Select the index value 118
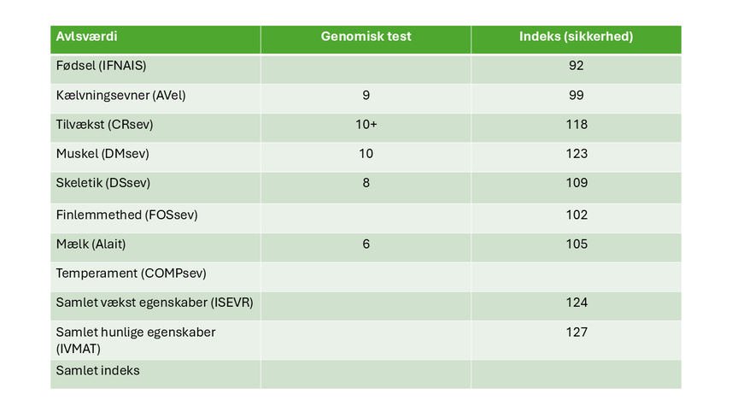The width and height of the screenshot is (732, 412). pos(576,125)
